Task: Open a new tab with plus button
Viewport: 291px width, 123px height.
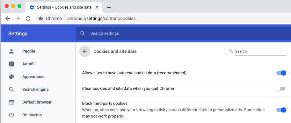Action: pos(109,7)
